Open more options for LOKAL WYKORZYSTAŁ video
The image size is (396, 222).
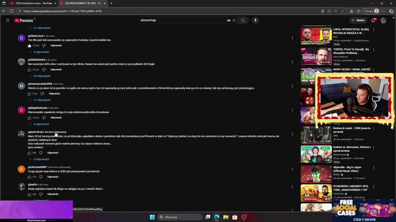coord(374,30)
